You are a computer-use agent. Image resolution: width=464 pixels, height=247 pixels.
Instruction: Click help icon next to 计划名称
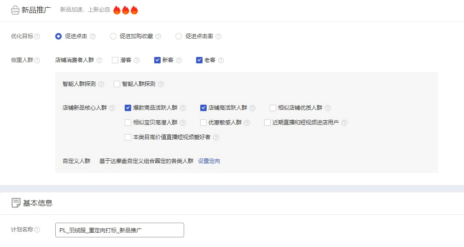coord(37,230)
